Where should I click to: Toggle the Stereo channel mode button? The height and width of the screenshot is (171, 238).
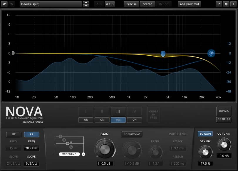(x=148, y=4)
